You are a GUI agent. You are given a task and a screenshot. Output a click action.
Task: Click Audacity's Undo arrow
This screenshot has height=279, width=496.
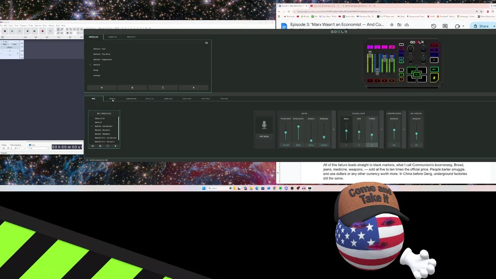[x=78, y=33]
